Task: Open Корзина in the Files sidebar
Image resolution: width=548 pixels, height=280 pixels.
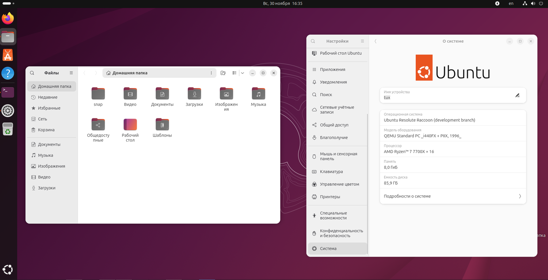Action: coord(52,130)
